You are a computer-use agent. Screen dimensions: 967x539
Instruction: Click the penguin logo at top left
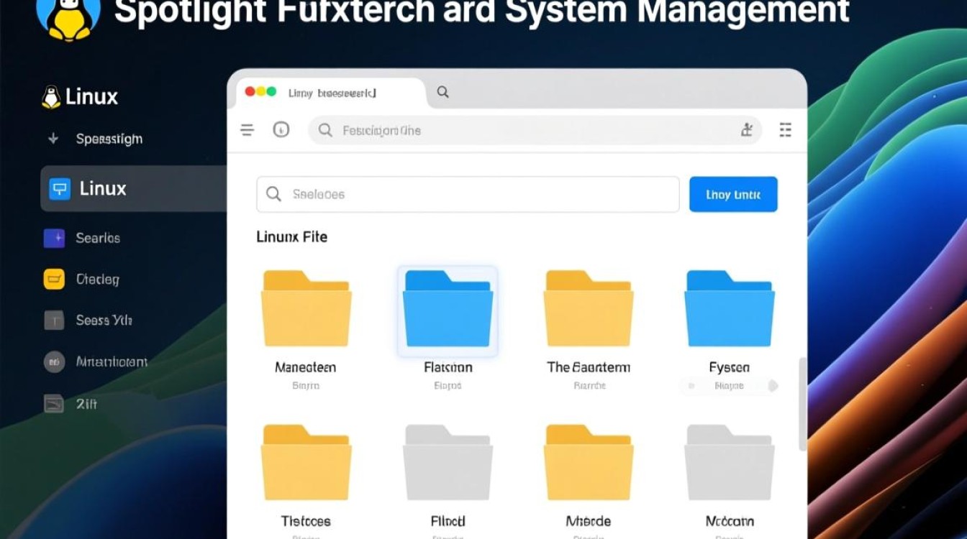[x=68, y=14]
